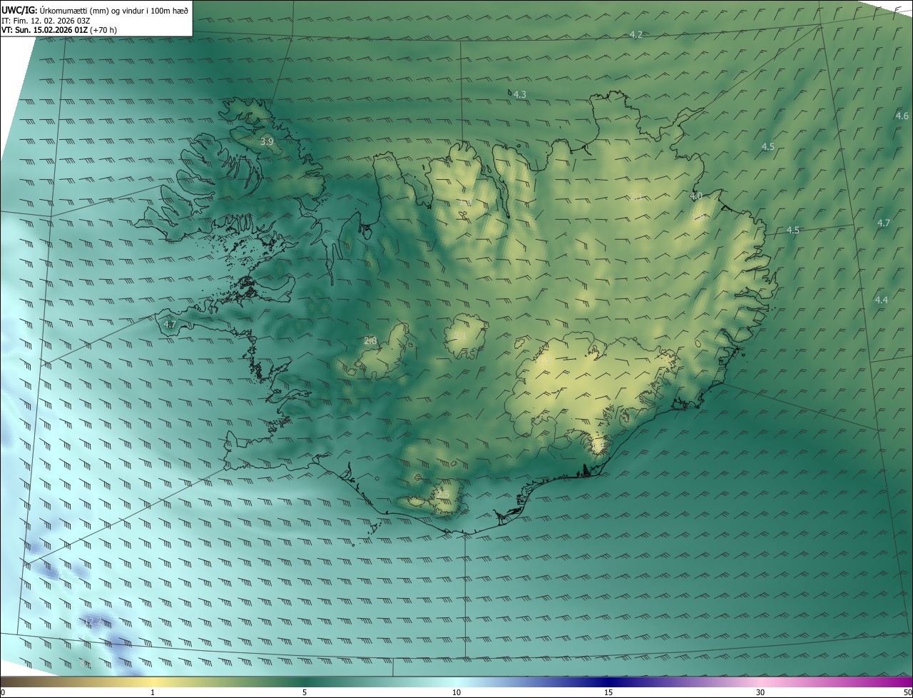
Task: Click the '50' tick on the color scale
Action: [x=907, y=692]
